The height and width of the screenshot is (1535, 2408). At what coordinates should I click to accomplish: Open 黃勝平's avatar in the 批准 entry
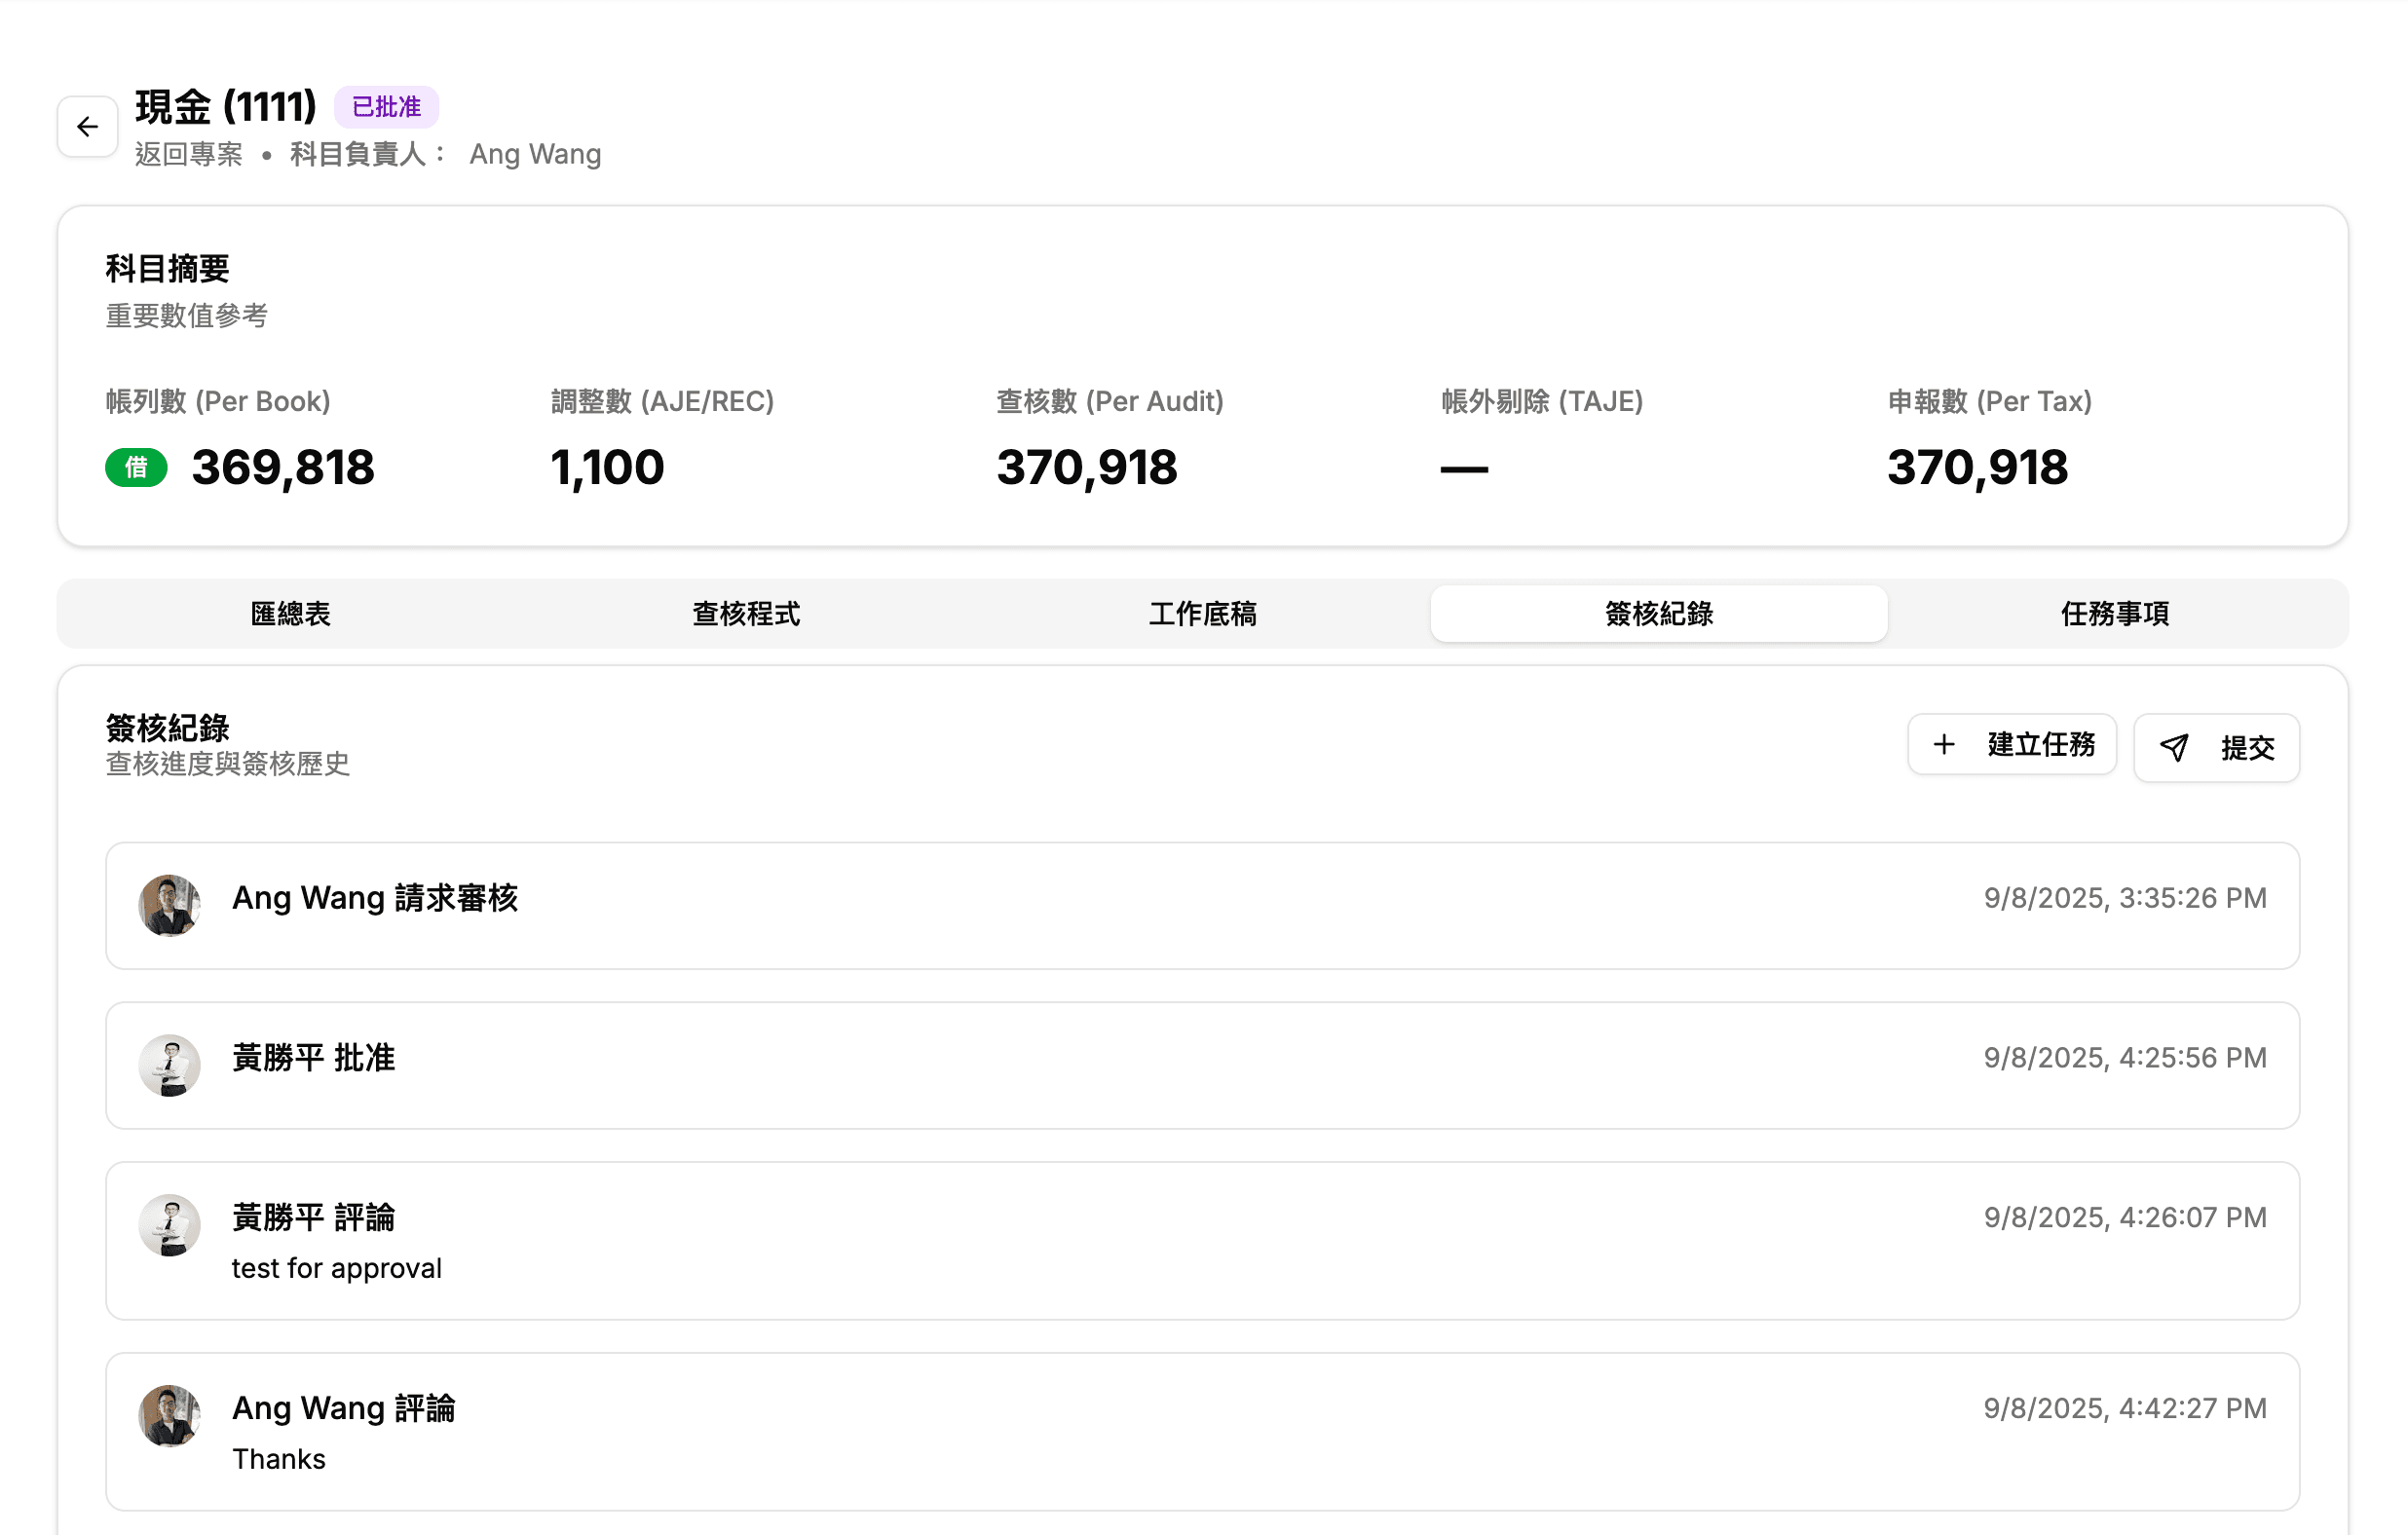pyautogui.click(x=169, y=1065)
